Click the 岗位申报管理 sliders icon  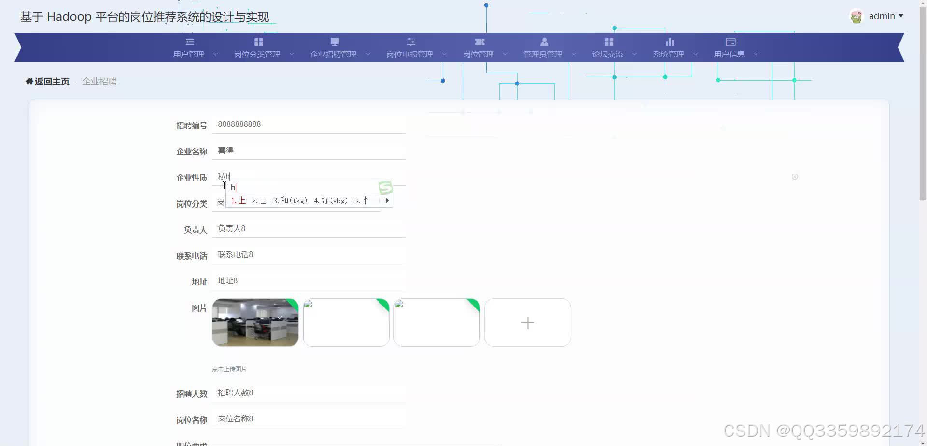point(411,42)
